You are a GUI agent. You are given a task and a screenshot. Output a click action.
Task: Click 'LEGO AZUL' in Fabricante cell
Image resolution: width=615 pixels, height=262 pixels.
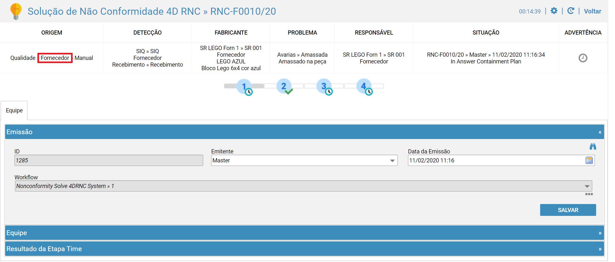[x=231, y=61]
